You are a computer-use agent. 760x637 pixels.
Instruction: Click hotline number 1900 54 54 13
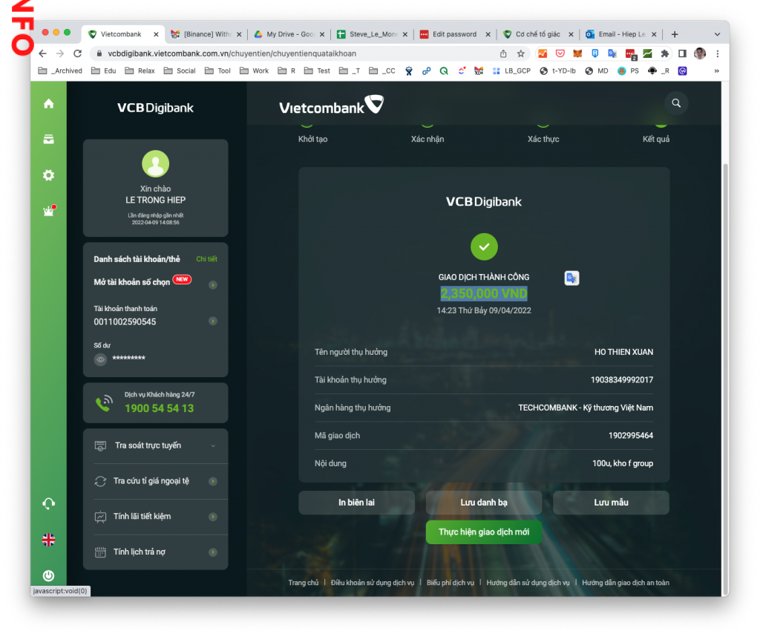click(160, 408)
